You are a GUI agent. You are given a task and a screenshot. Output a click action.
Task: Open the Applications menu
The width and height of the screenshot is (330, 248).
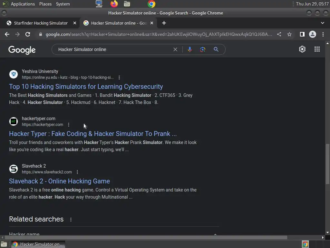23,4
